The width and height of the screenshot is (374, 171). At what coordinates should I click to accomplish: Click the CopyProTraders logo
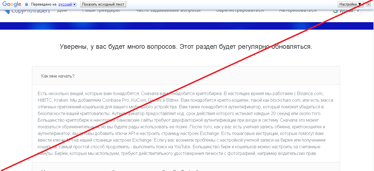(27, 11)
